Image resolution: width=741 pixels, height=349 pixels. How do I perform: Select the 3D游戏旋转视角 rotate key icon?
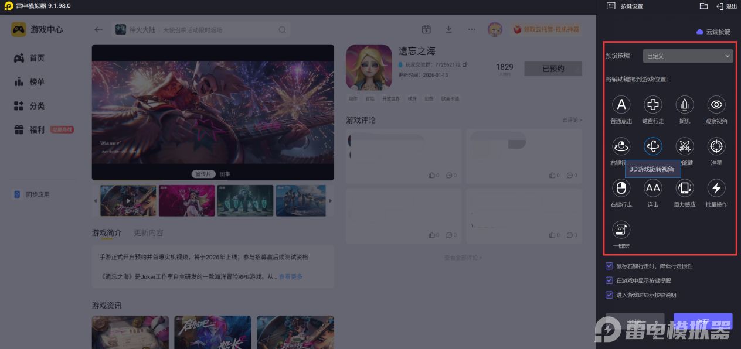coord(653,146)
